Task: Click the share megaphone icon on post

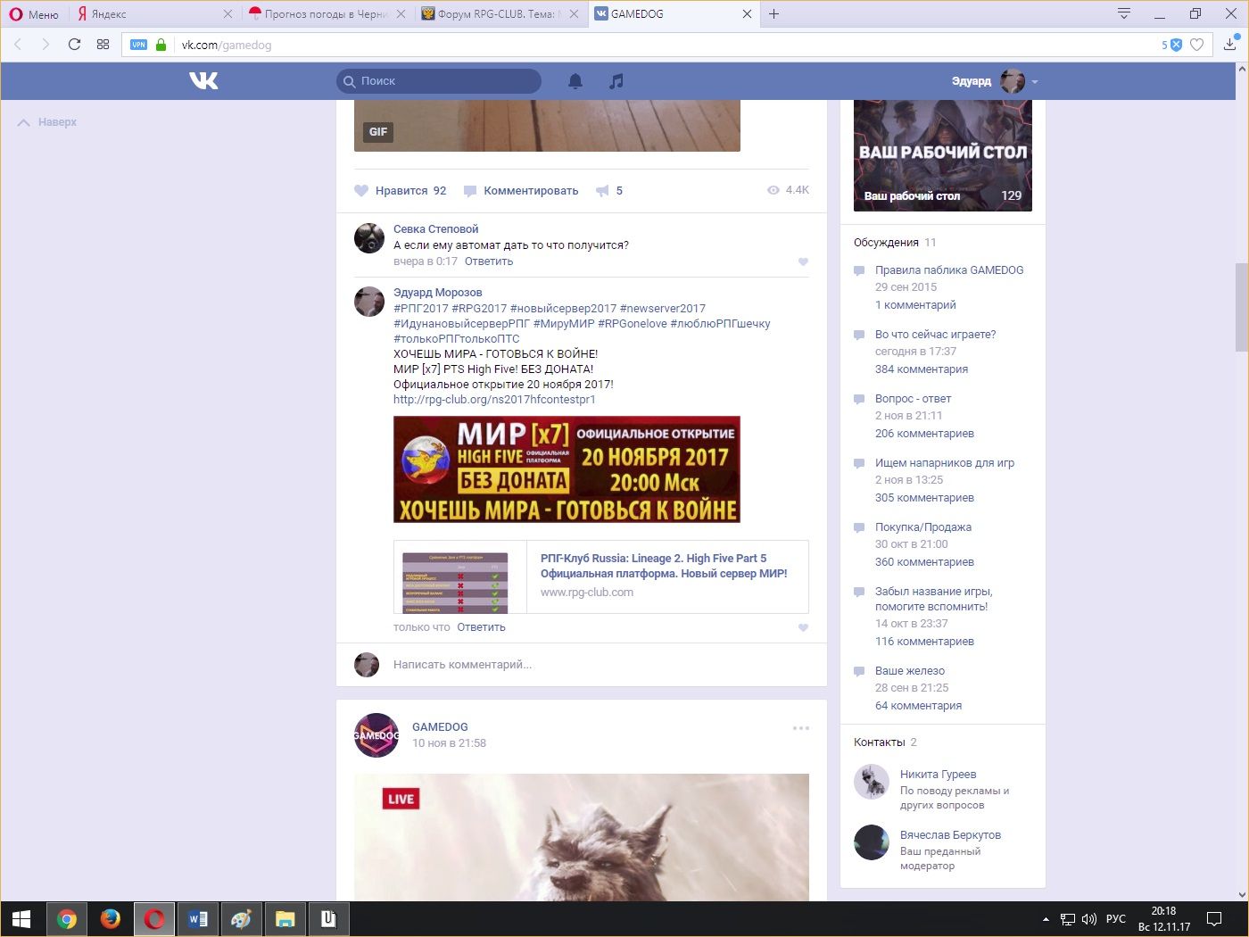Action: coord(603,191)
